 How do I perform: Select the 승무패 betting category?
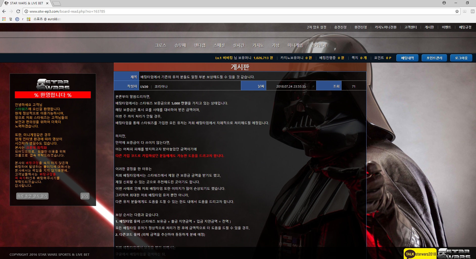(x=180, y=45)
